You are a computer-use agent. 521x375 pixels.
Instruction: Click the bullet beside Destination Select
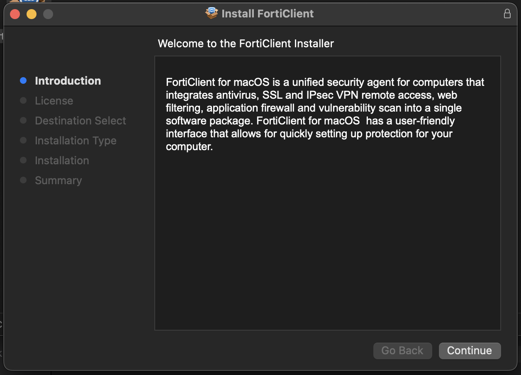tap(23, 121)
